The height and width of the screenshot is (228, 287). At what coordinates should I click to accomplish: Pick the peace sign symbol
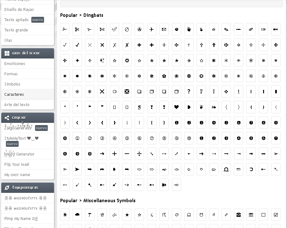[x=139, y=29]
